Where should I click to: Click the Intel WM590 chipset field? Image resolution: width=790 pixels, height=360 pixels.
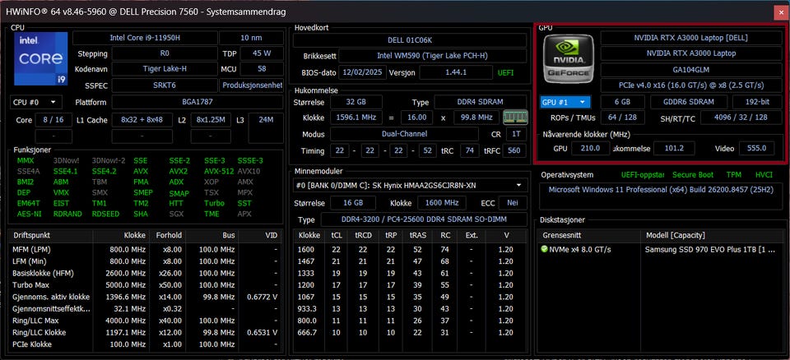(x=432, y=56)
